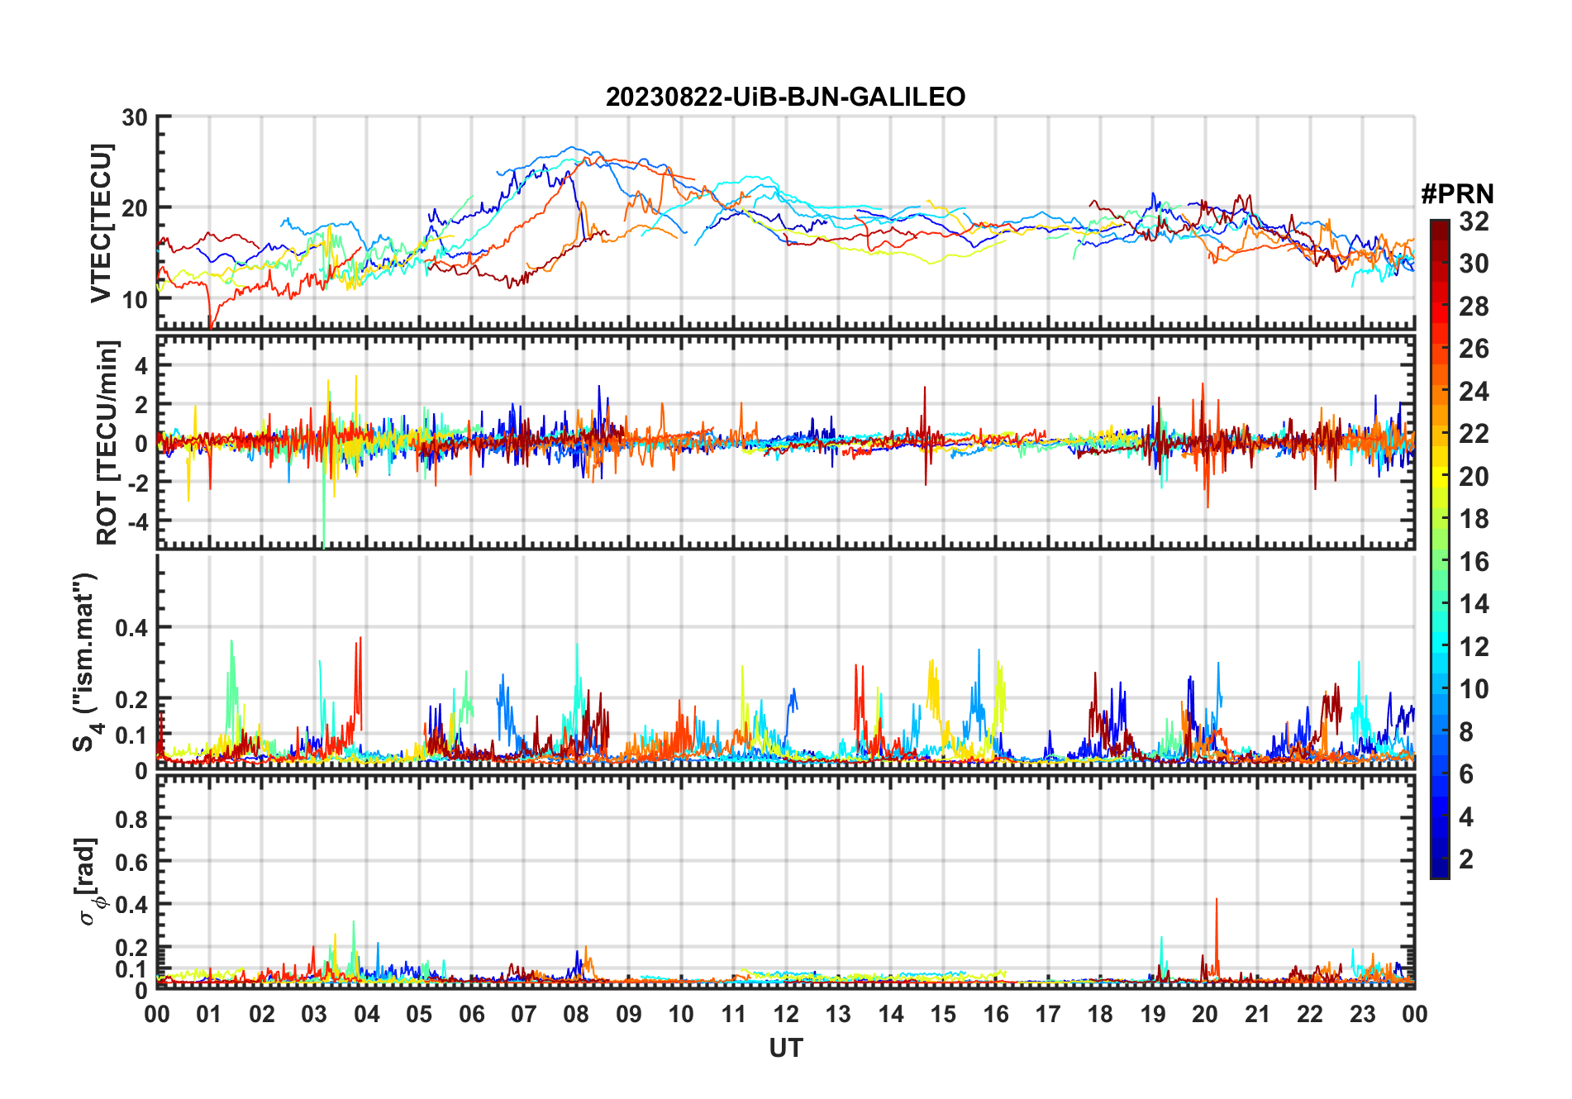Click colorbar tick label 8
Viewport: 1572px width, 1099px height.
click(x=1466, y=732)
